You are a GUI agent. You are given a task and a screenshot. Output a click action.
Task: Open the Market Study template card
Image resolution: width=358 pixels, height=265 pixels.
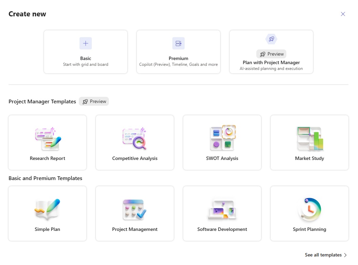click(309, 142)
